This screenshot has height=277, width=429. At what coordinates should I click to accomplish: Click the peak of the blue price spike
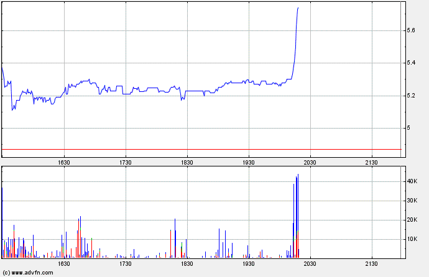298,8
